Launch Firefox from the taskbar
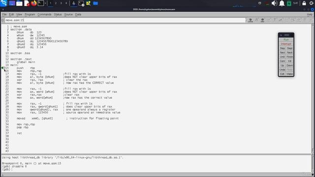The image size is (315, 177). (x=34, y=3)
